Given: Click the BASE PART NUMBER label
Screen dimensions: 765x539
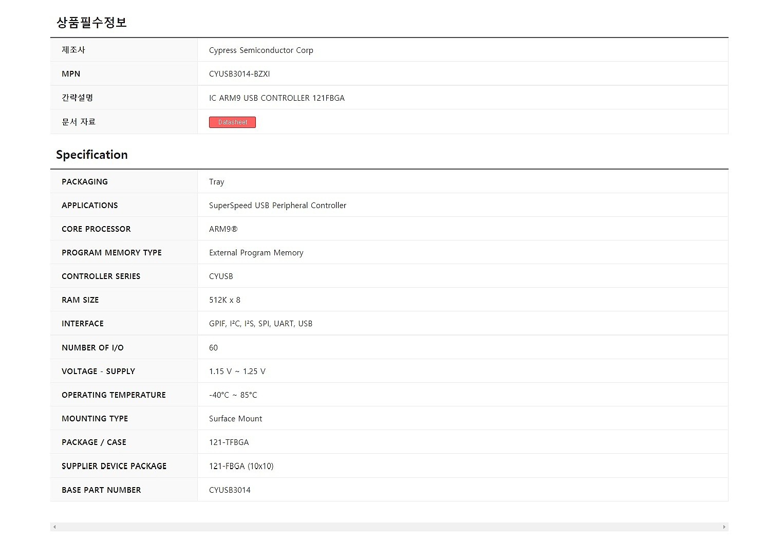Looking at the screenshot, I should 101,490.
